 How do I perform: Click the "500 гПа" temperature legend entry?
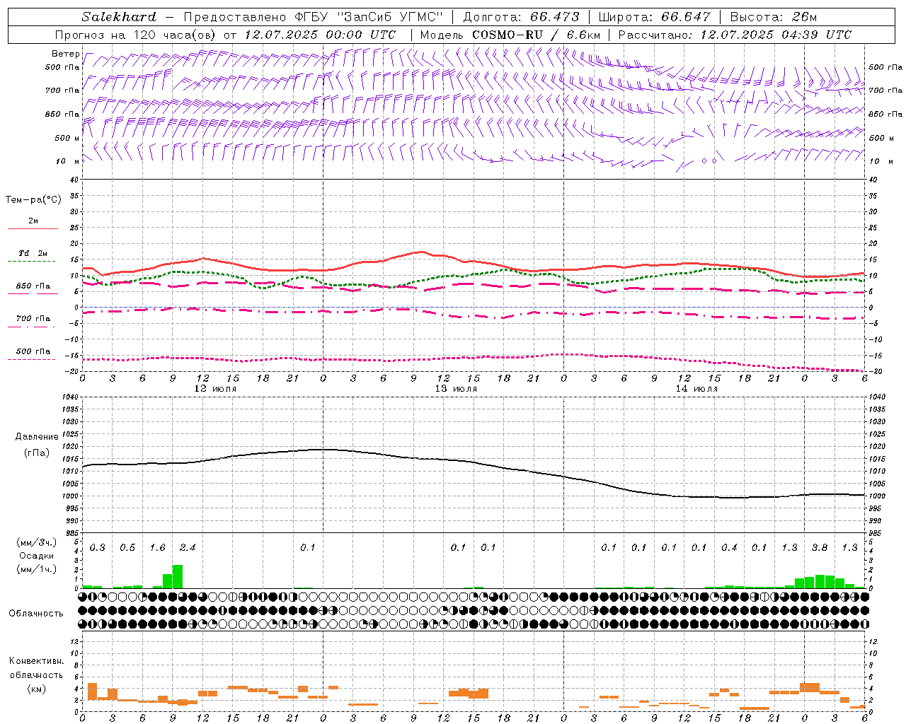click(33, 351)
